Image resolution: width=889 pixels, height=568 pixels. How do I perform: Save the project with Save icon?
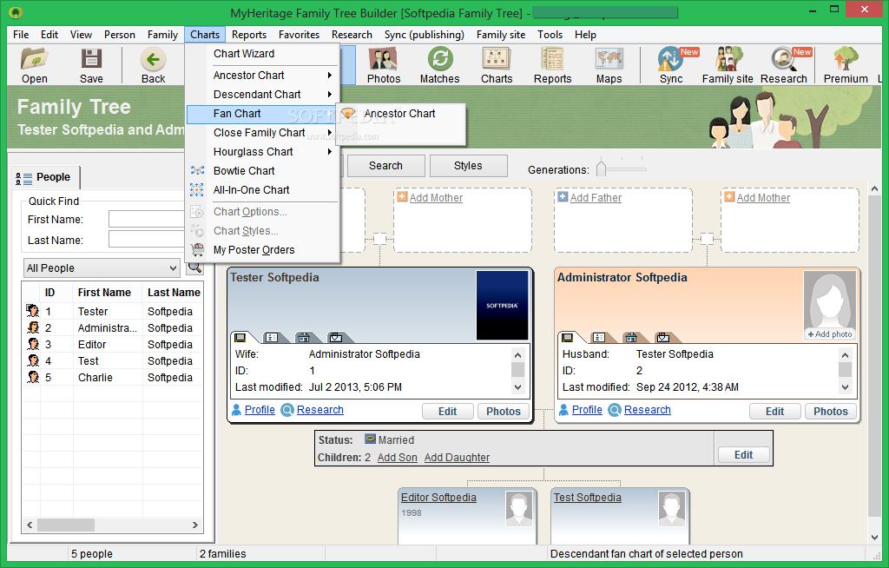(91, 65)
